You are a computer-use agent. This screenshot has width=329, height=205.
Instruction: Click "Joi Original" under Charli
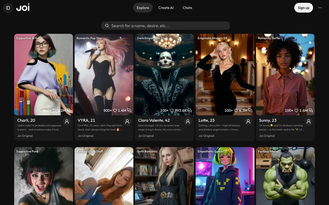25,136
